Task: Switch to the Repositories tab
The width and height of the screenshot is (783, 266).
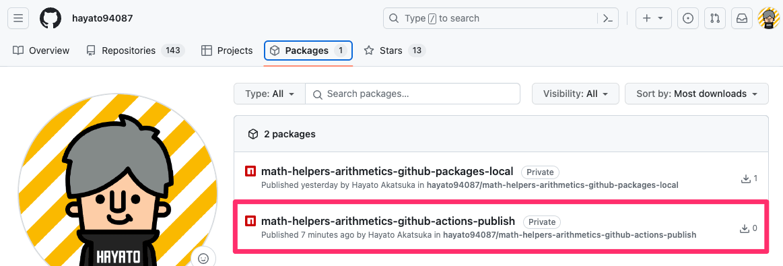Action: pos(135,51)
